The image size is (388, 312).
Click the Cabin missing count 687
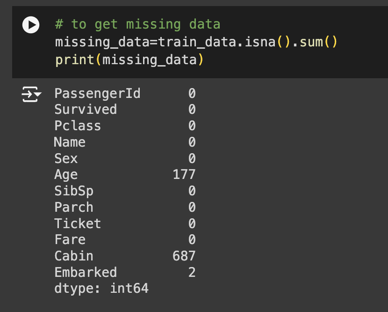pyautogui.click(x=184, y=256)
